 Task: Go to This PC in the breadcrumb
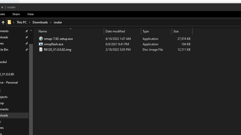pos(22,22)
